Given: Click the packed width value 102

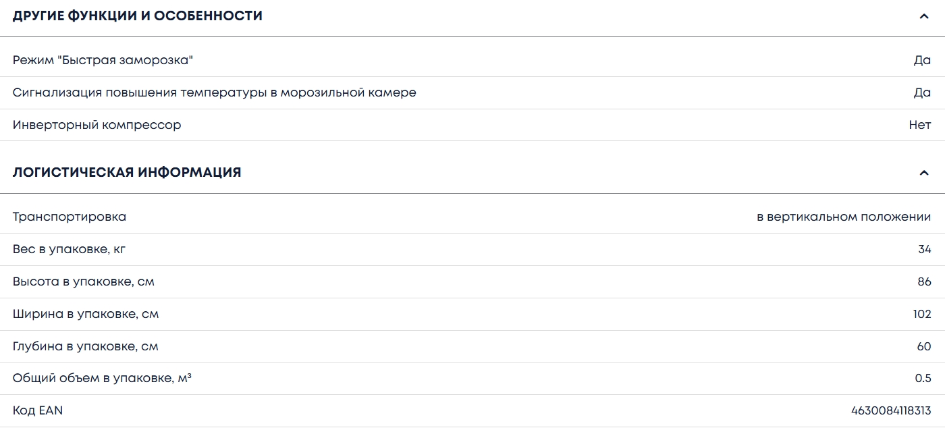Looking at the screenshot, I should 922,314.
